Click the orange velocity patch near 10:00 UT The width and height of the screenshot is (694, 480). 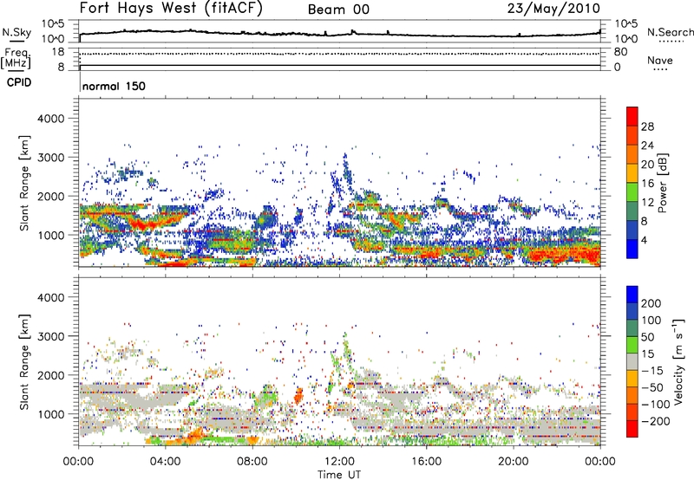click(x=298, y=396)
